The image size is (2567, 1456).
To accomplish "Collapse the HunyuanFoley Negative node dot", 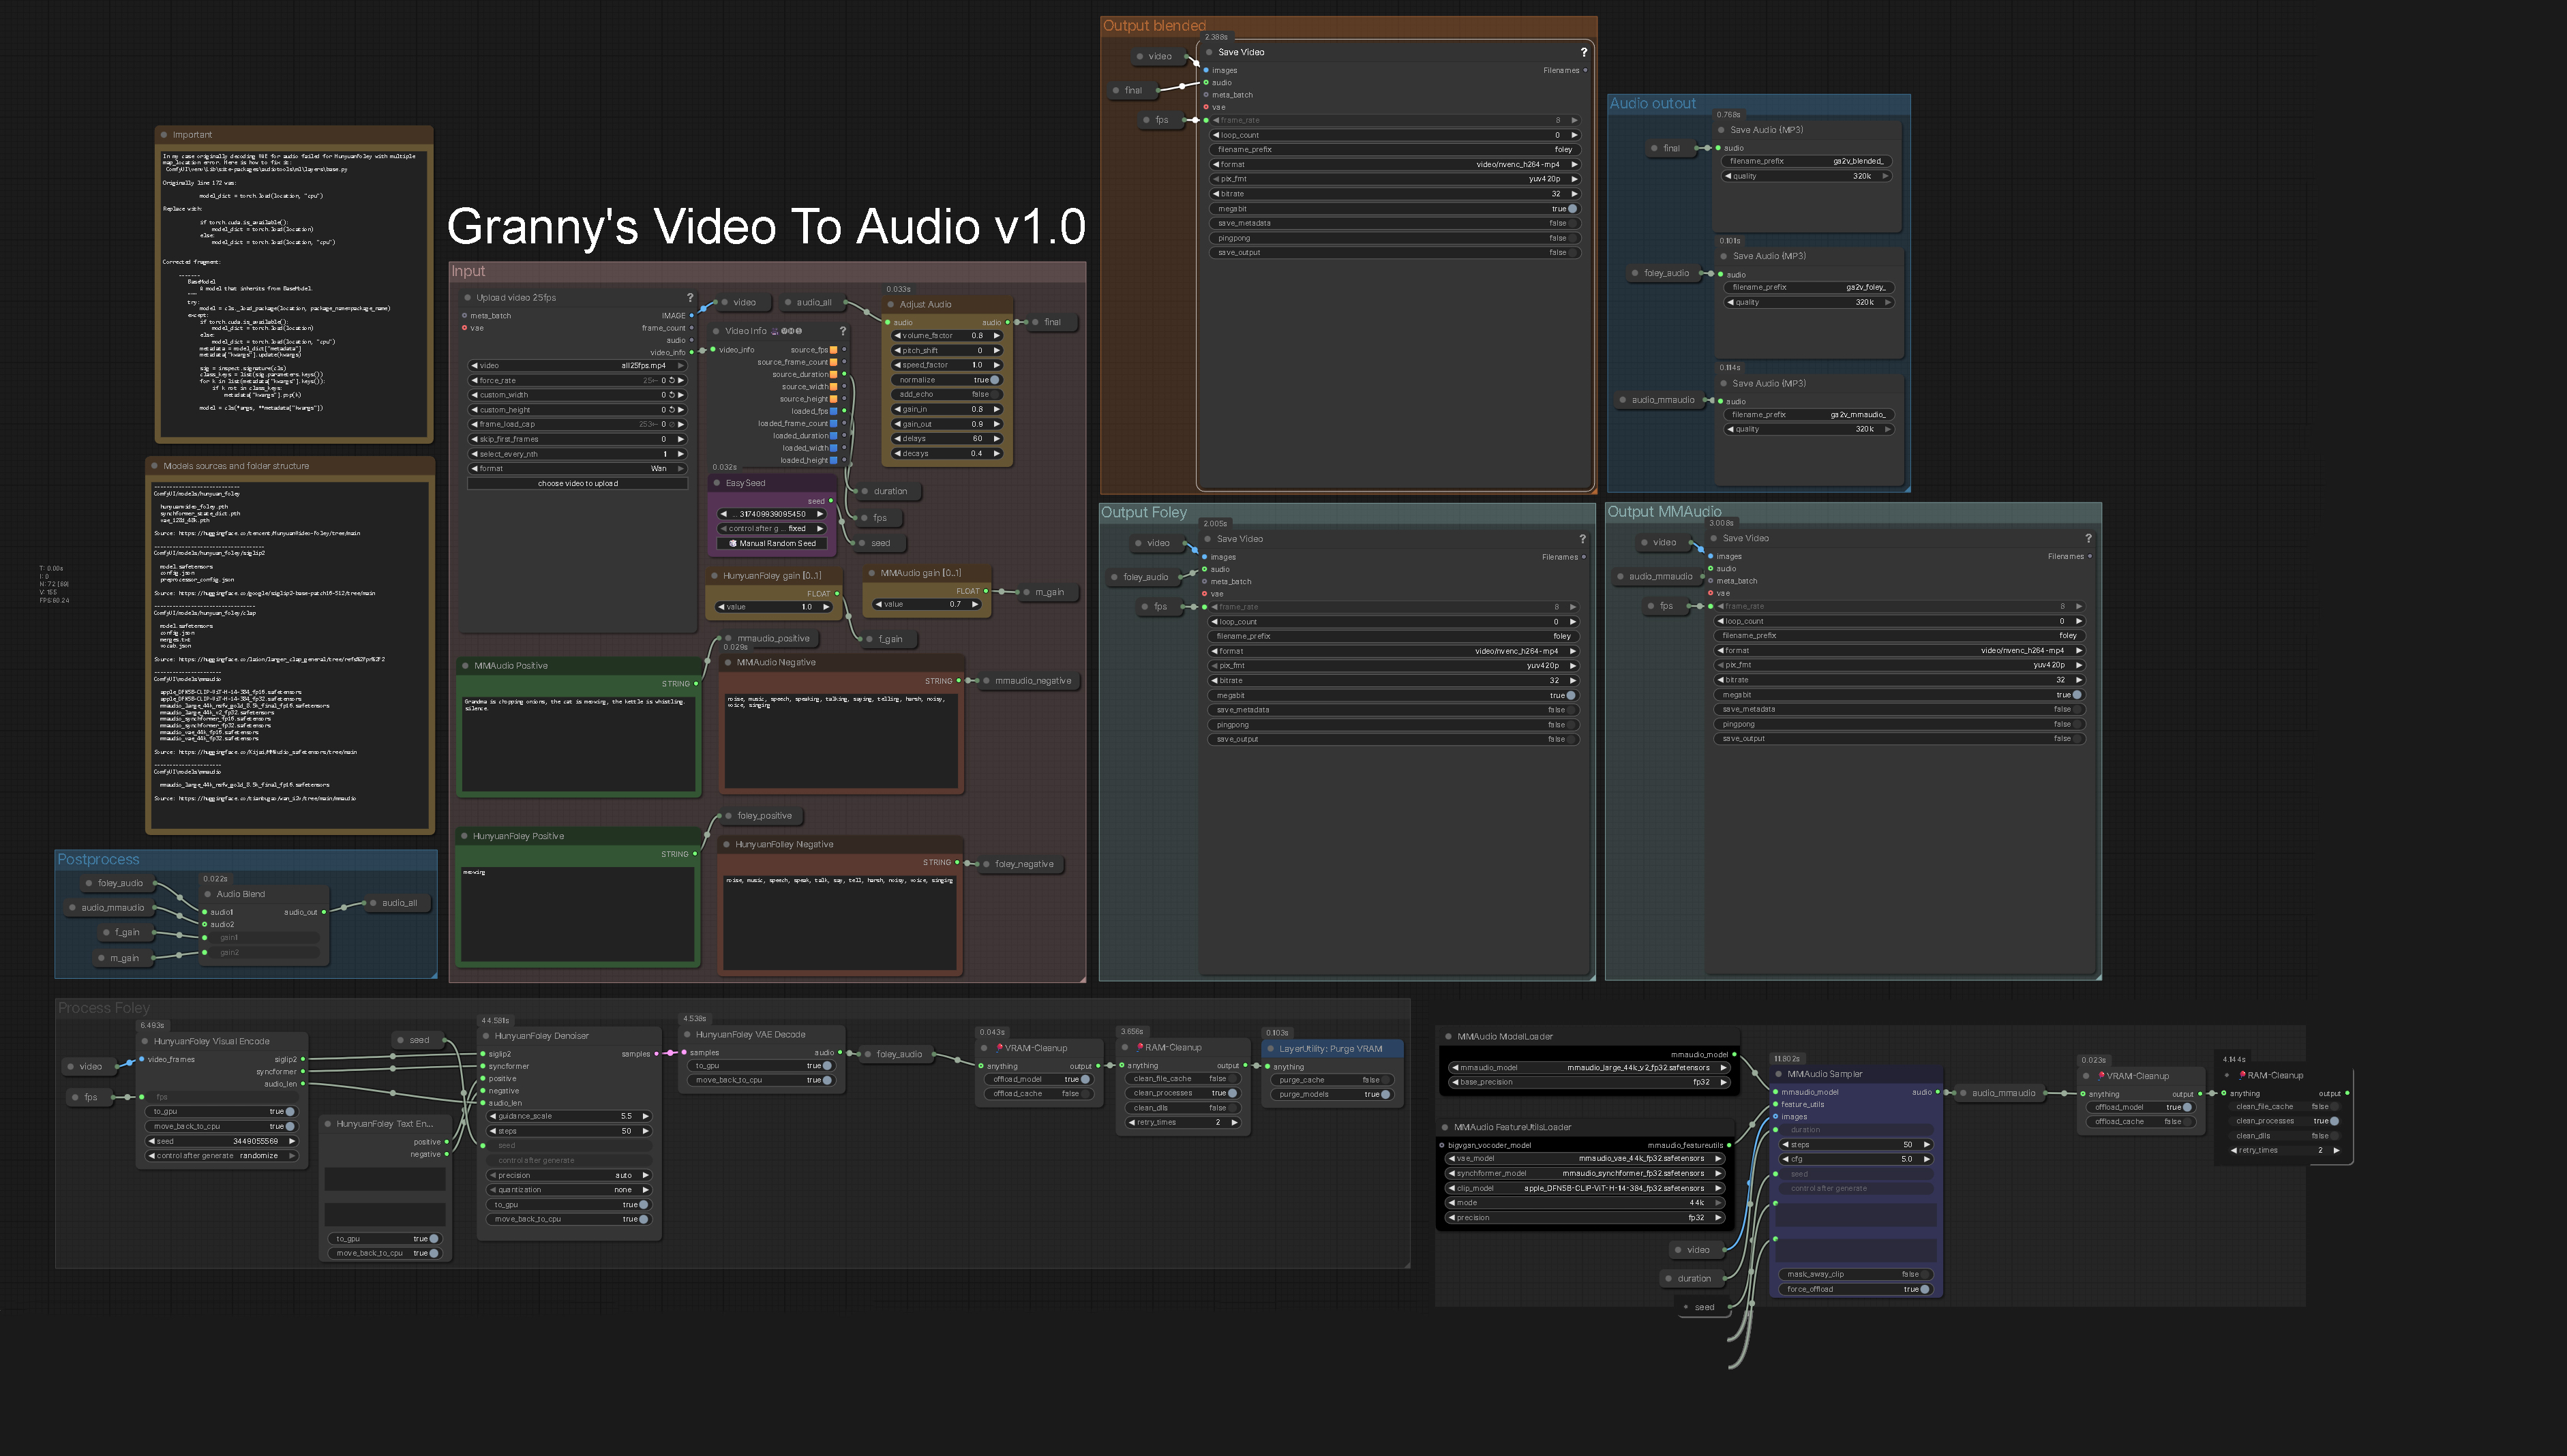I will click(727, 845).
